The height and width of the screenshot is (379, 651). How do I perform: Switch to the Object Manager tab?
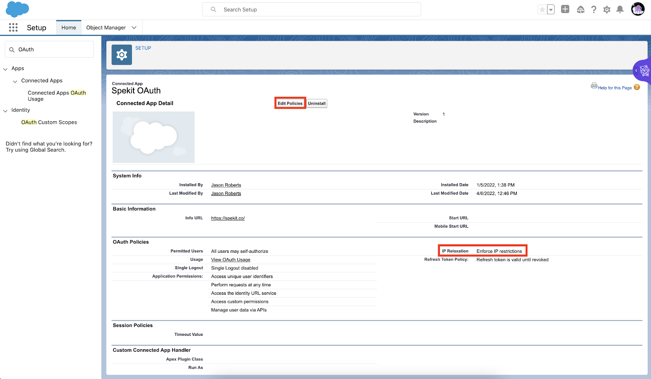click(x=106, y=28)
